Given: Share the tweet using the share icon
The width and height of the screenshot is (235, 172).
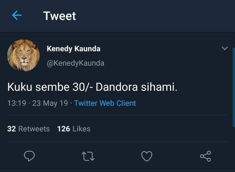Looking at the screenshot, I should coord(206,156).
